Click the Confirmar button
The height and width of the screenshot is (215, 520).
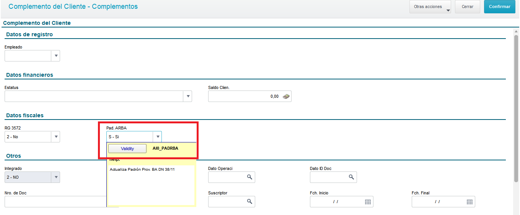[x=499, y=7]
